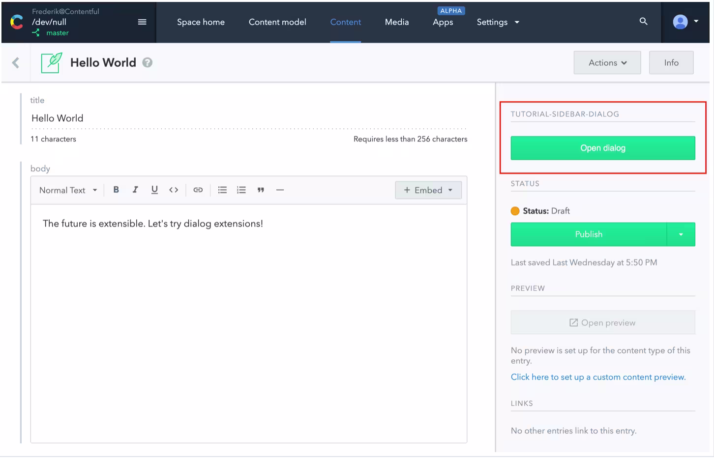714x458 pixels.
Task: Toggle italic formatting in body editor
Action: pos(135,190)
